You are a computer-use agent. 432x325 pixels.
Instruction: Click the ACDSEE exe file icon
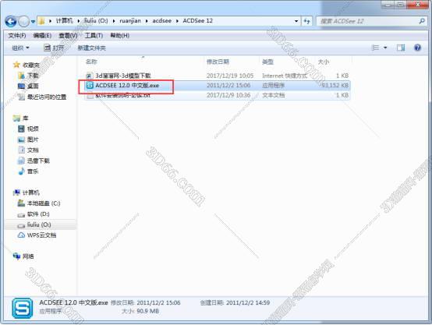tap(90, 86)
